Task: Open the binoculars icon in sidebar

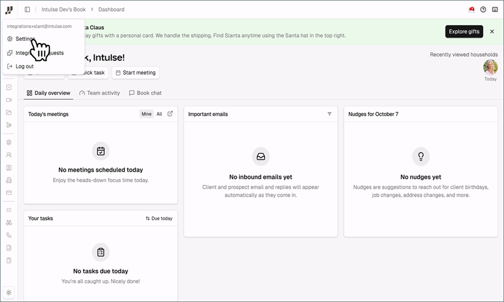Action: pos(9,223)
